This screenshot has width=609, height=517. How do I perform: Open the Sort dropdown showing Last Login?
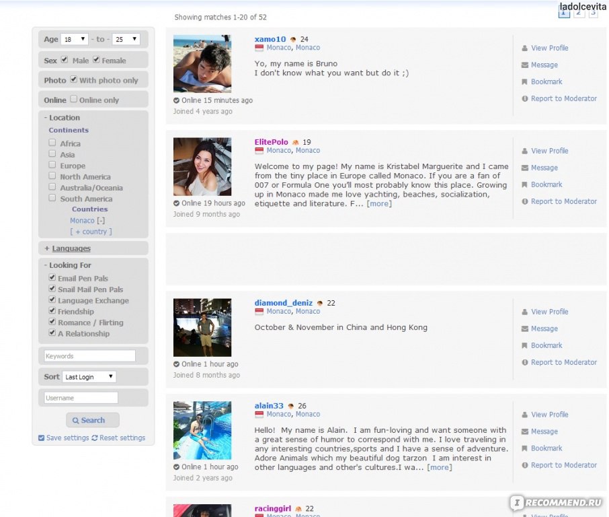click(89, 377)
